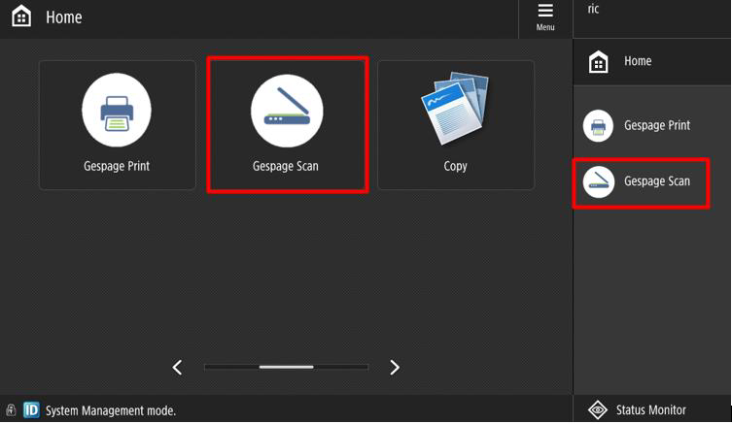Click the page position indicator bar
Viewport: 732px width, 424px height.
[286, 367]
